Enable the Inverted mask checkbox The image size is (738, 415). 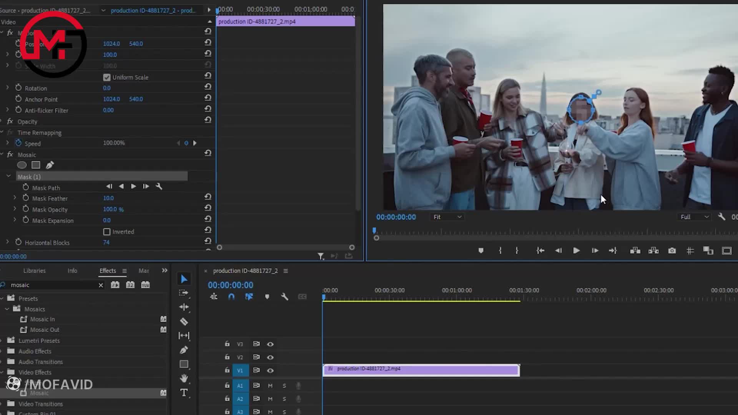107,232
